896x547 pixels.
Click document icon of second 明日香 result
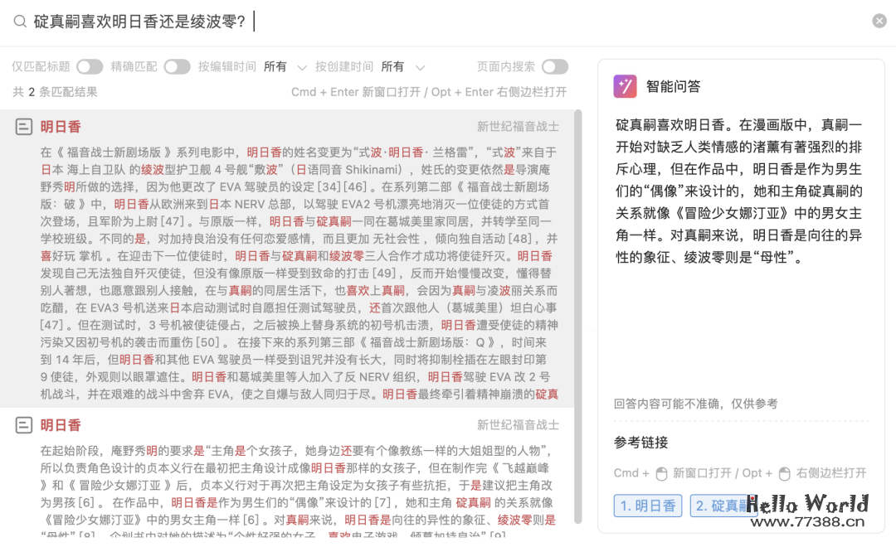23,425
